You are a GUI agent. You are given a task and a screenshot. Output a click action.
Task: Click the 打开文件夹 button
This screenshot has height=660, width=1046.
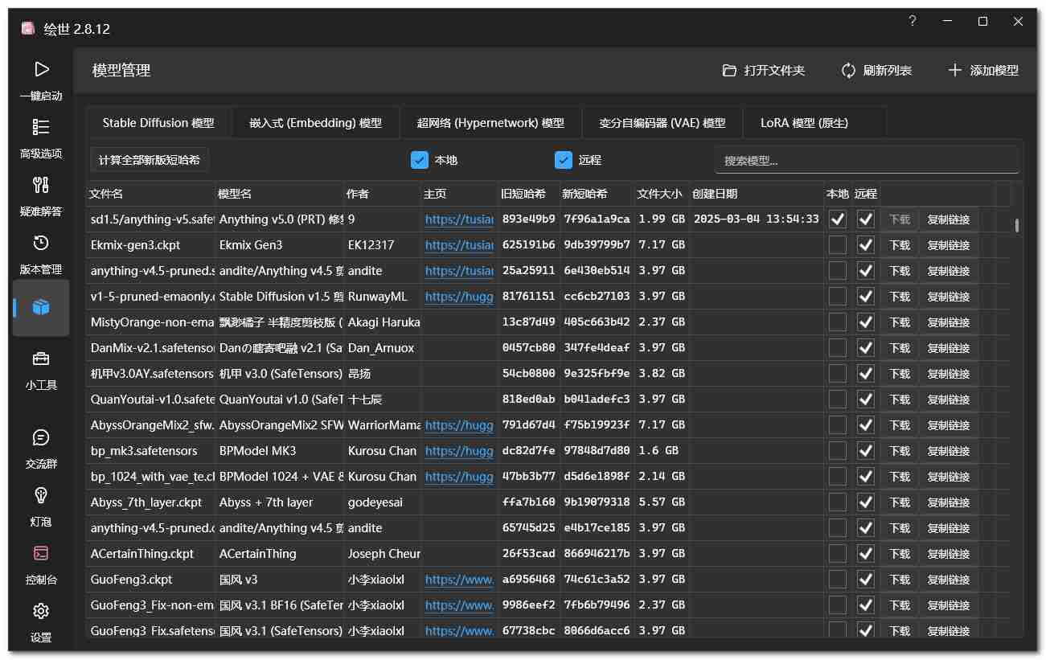pos(764,71)
